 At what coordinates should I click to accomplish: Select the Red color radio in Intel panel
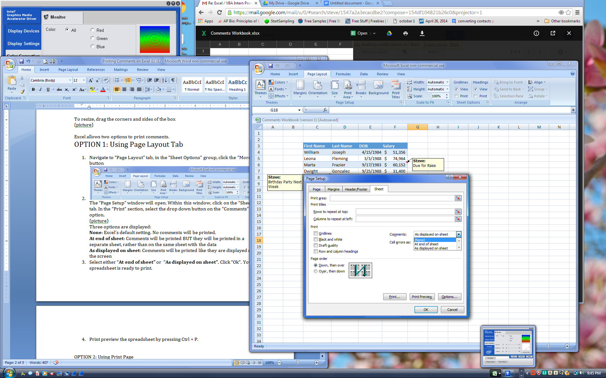click(x=92, y=30)
